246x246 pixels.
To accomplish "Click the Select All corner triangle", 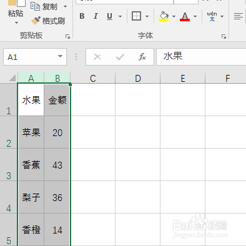I will [12, 78].
